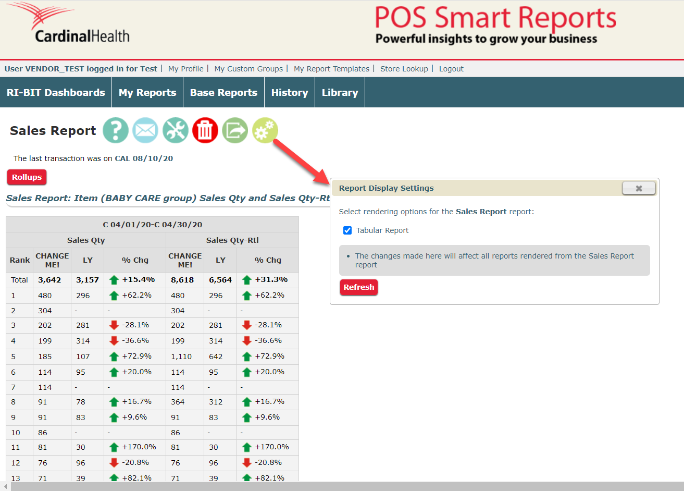Switch to the My Reports tab
This screenshot has height=491, width=684.
[147, 93]
